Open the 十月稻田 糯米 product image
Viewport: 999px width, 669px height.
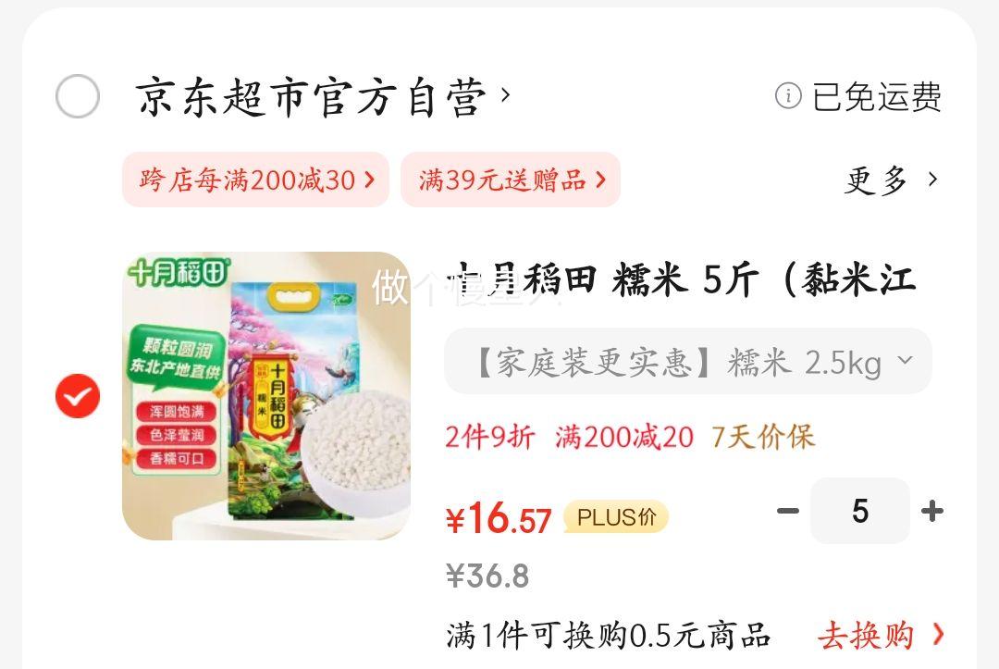click(266, 396)
